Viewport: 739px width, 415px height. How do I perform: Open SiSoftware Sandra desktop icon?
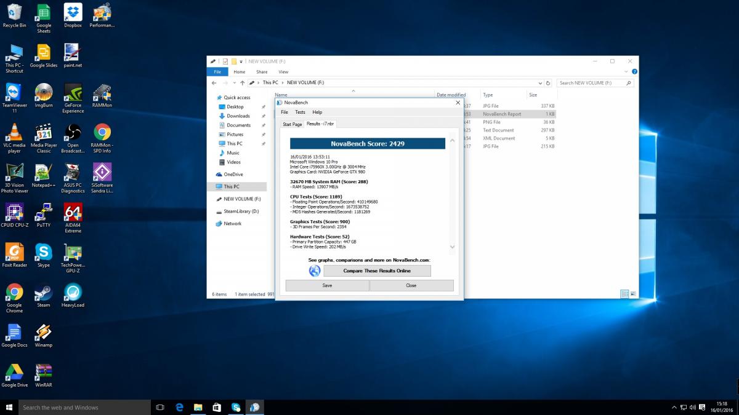click(102, 179)
